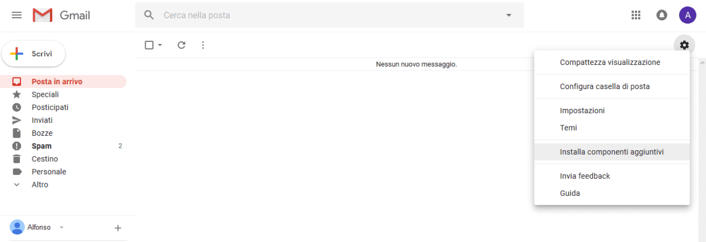Open the Google apps grid icon

pyautogui.click(x=636, y=15)
